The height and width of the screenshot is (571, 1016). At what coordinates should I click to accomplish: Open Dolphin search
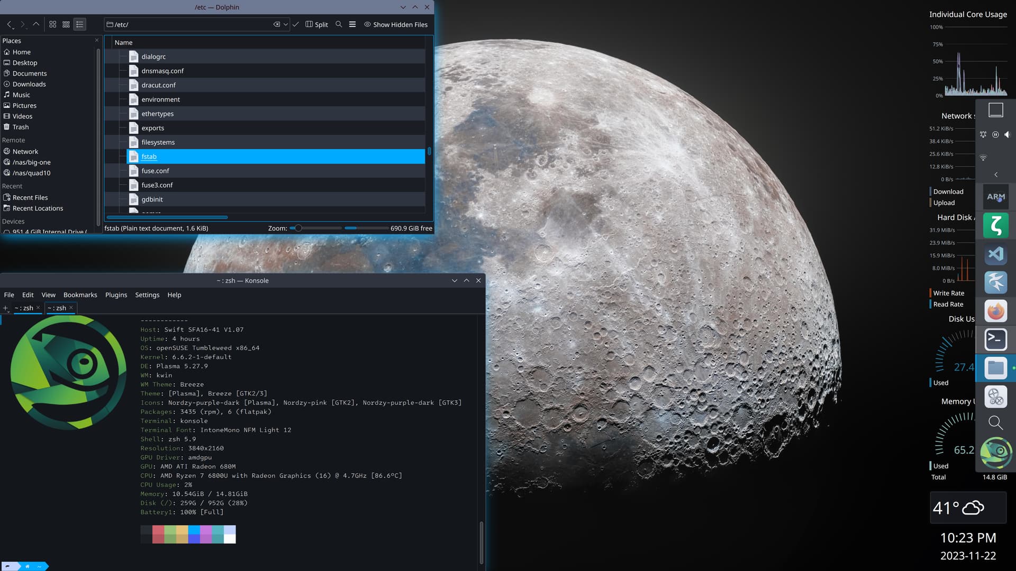pos(339,24)
